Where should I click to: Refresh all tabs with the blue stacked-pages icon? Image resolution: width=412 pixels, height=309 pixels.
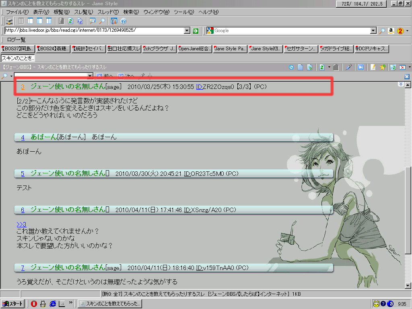click(x=80, y=21)
